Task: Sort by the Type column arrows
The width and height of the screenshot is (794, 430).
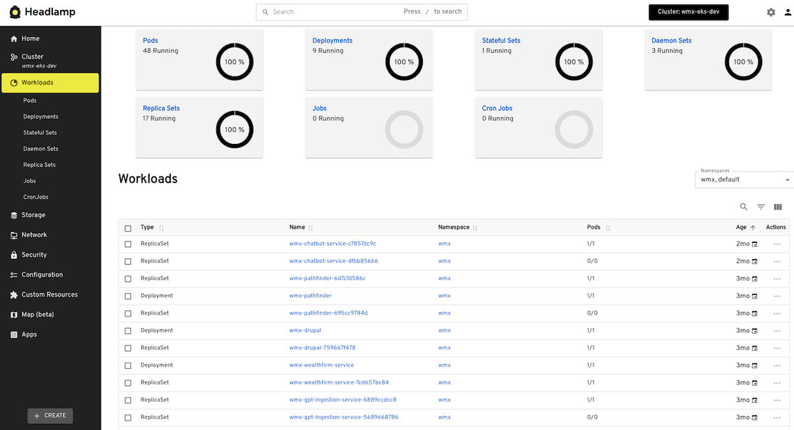Action: point(161,228)
